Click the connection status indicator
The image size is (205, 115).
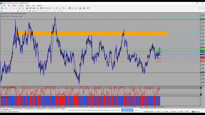pyautogui.click(x=196, y=111)
